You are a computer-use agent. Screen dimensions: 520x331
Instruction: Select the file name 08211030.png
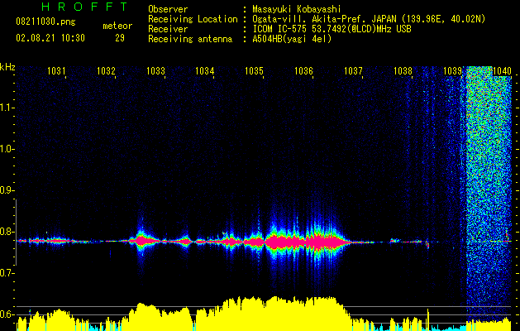click(45, 22)
